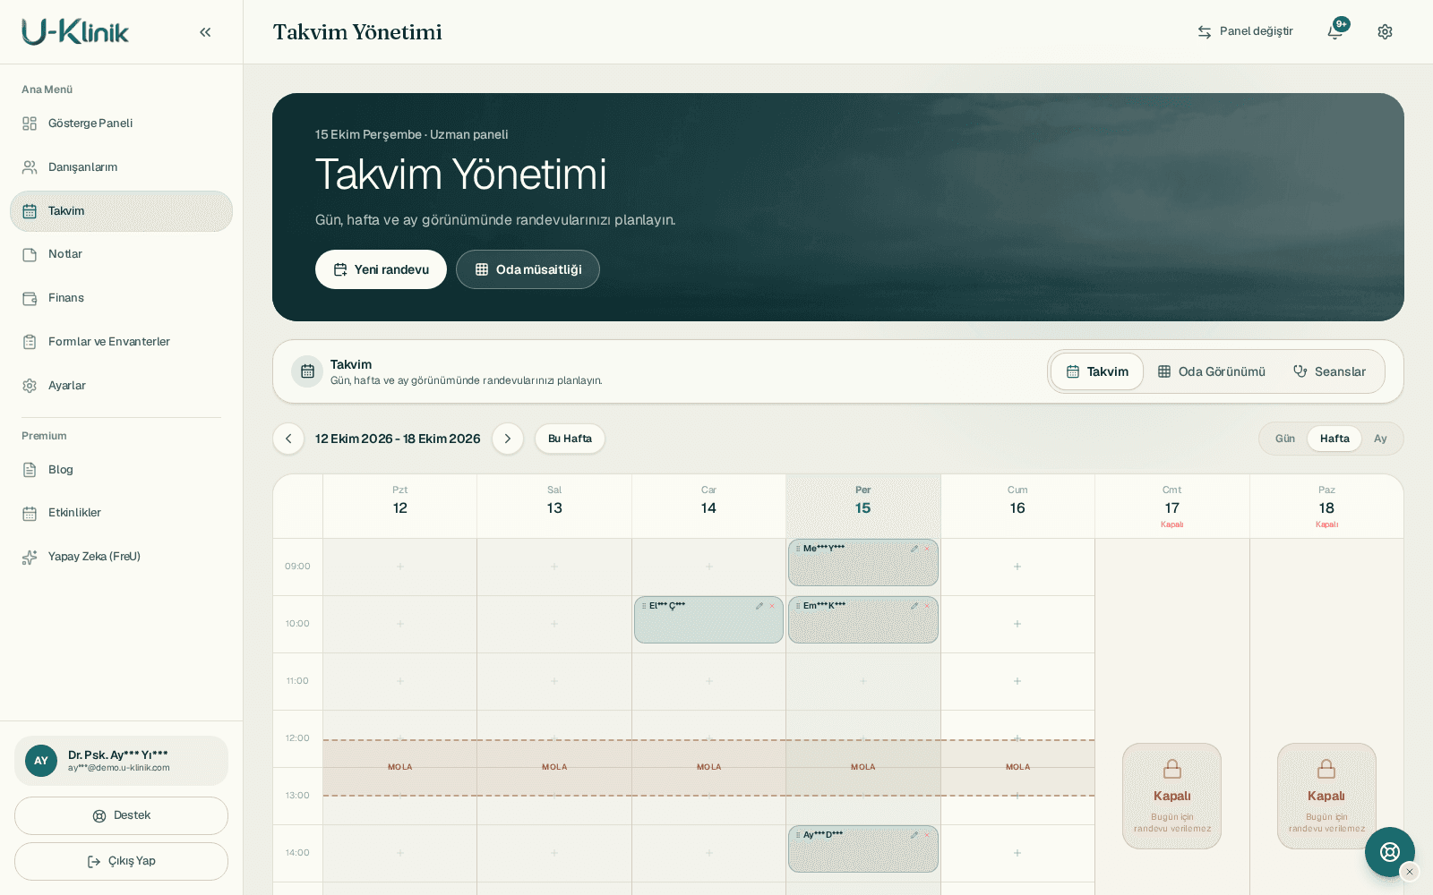Open notifications bell icon

point(1334,31)
